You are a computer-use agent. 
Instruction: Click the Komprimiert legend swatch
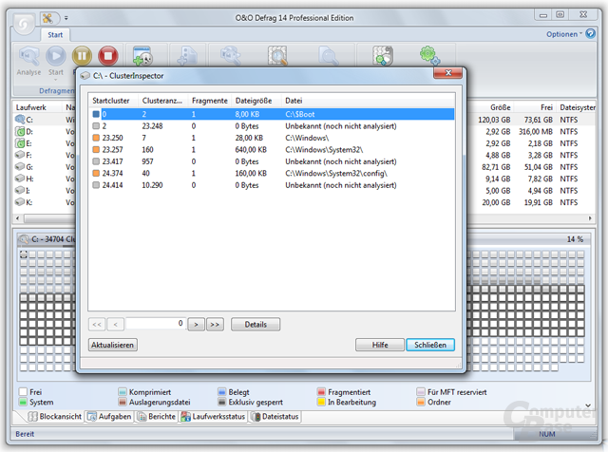(123, 392)
